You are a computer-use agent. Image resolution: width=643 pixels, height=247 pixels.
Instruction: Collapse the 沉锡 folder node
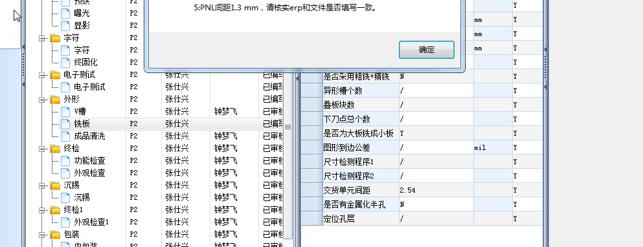tap(41, 186)
